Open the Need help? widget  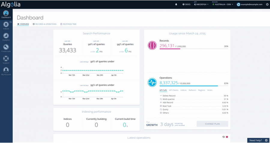tap(258, 140)
